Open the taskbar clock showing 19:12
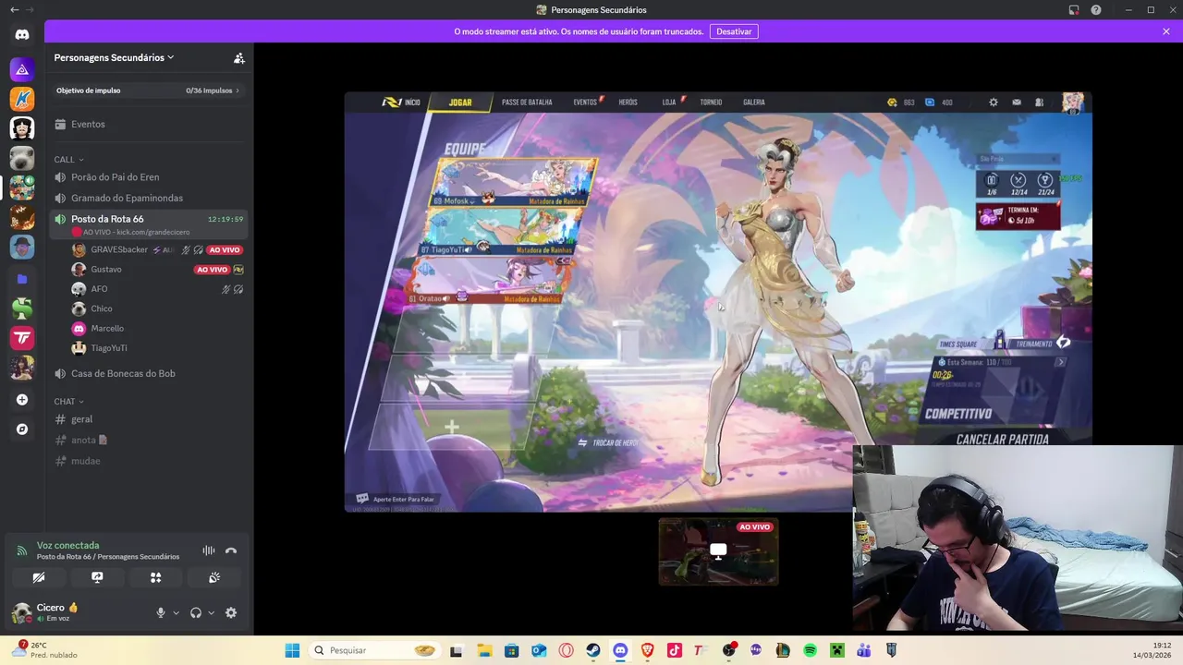Viewport: 1183px width, 665px height. 1153,650
